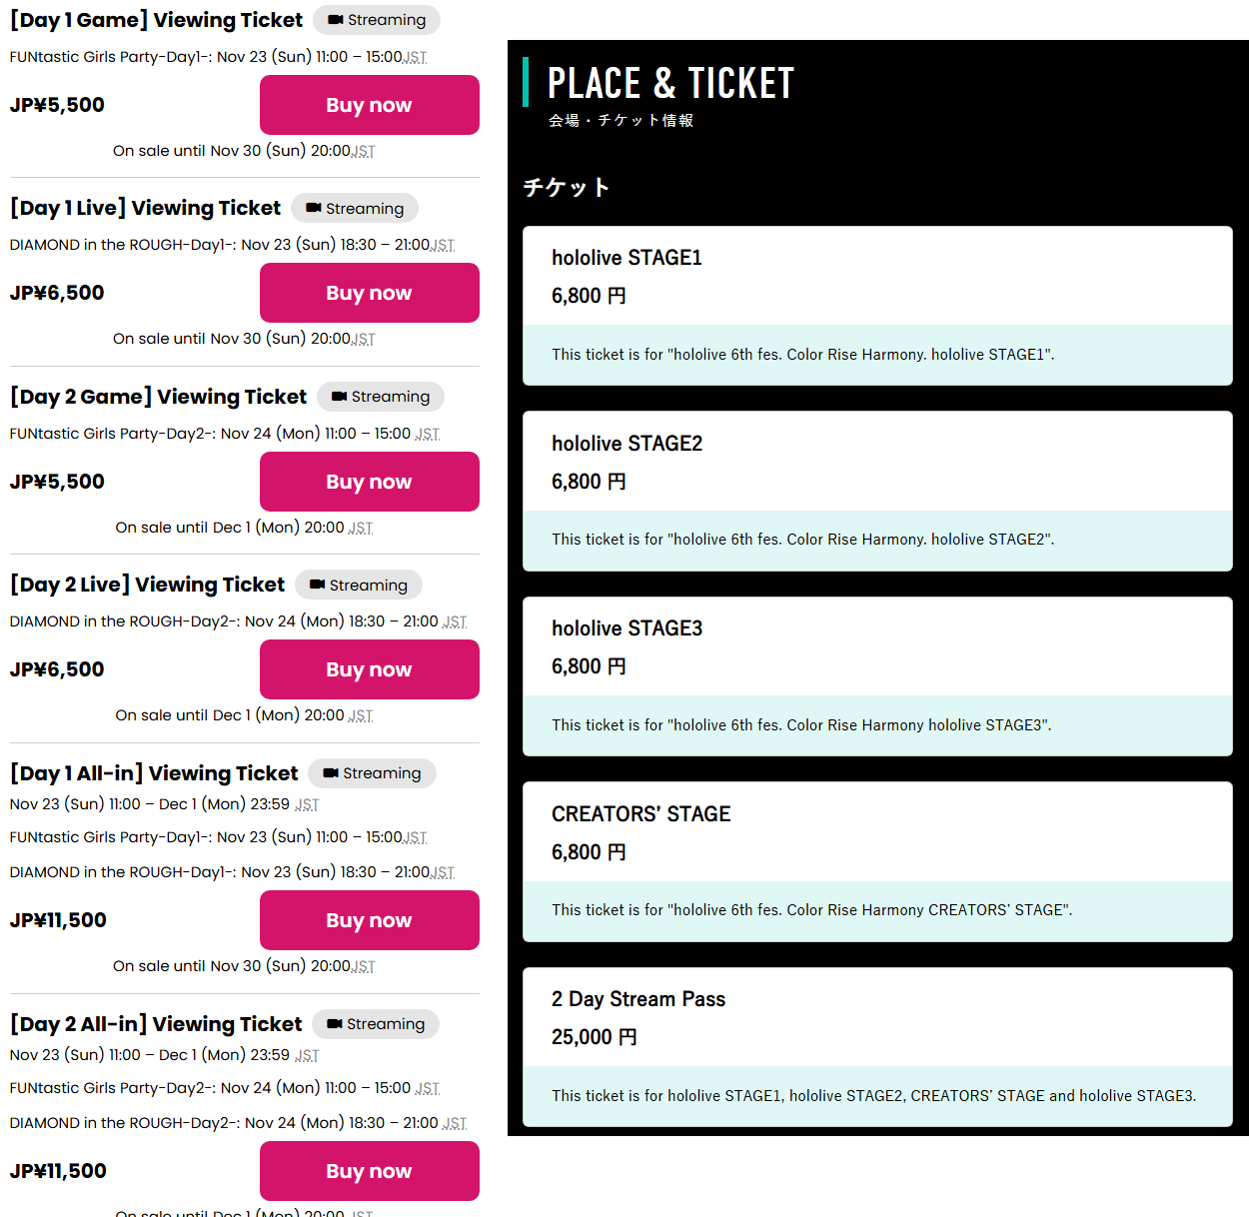Buy the Day 1 Game viewing ticket
The image size is (1249, 1217).
369,105
